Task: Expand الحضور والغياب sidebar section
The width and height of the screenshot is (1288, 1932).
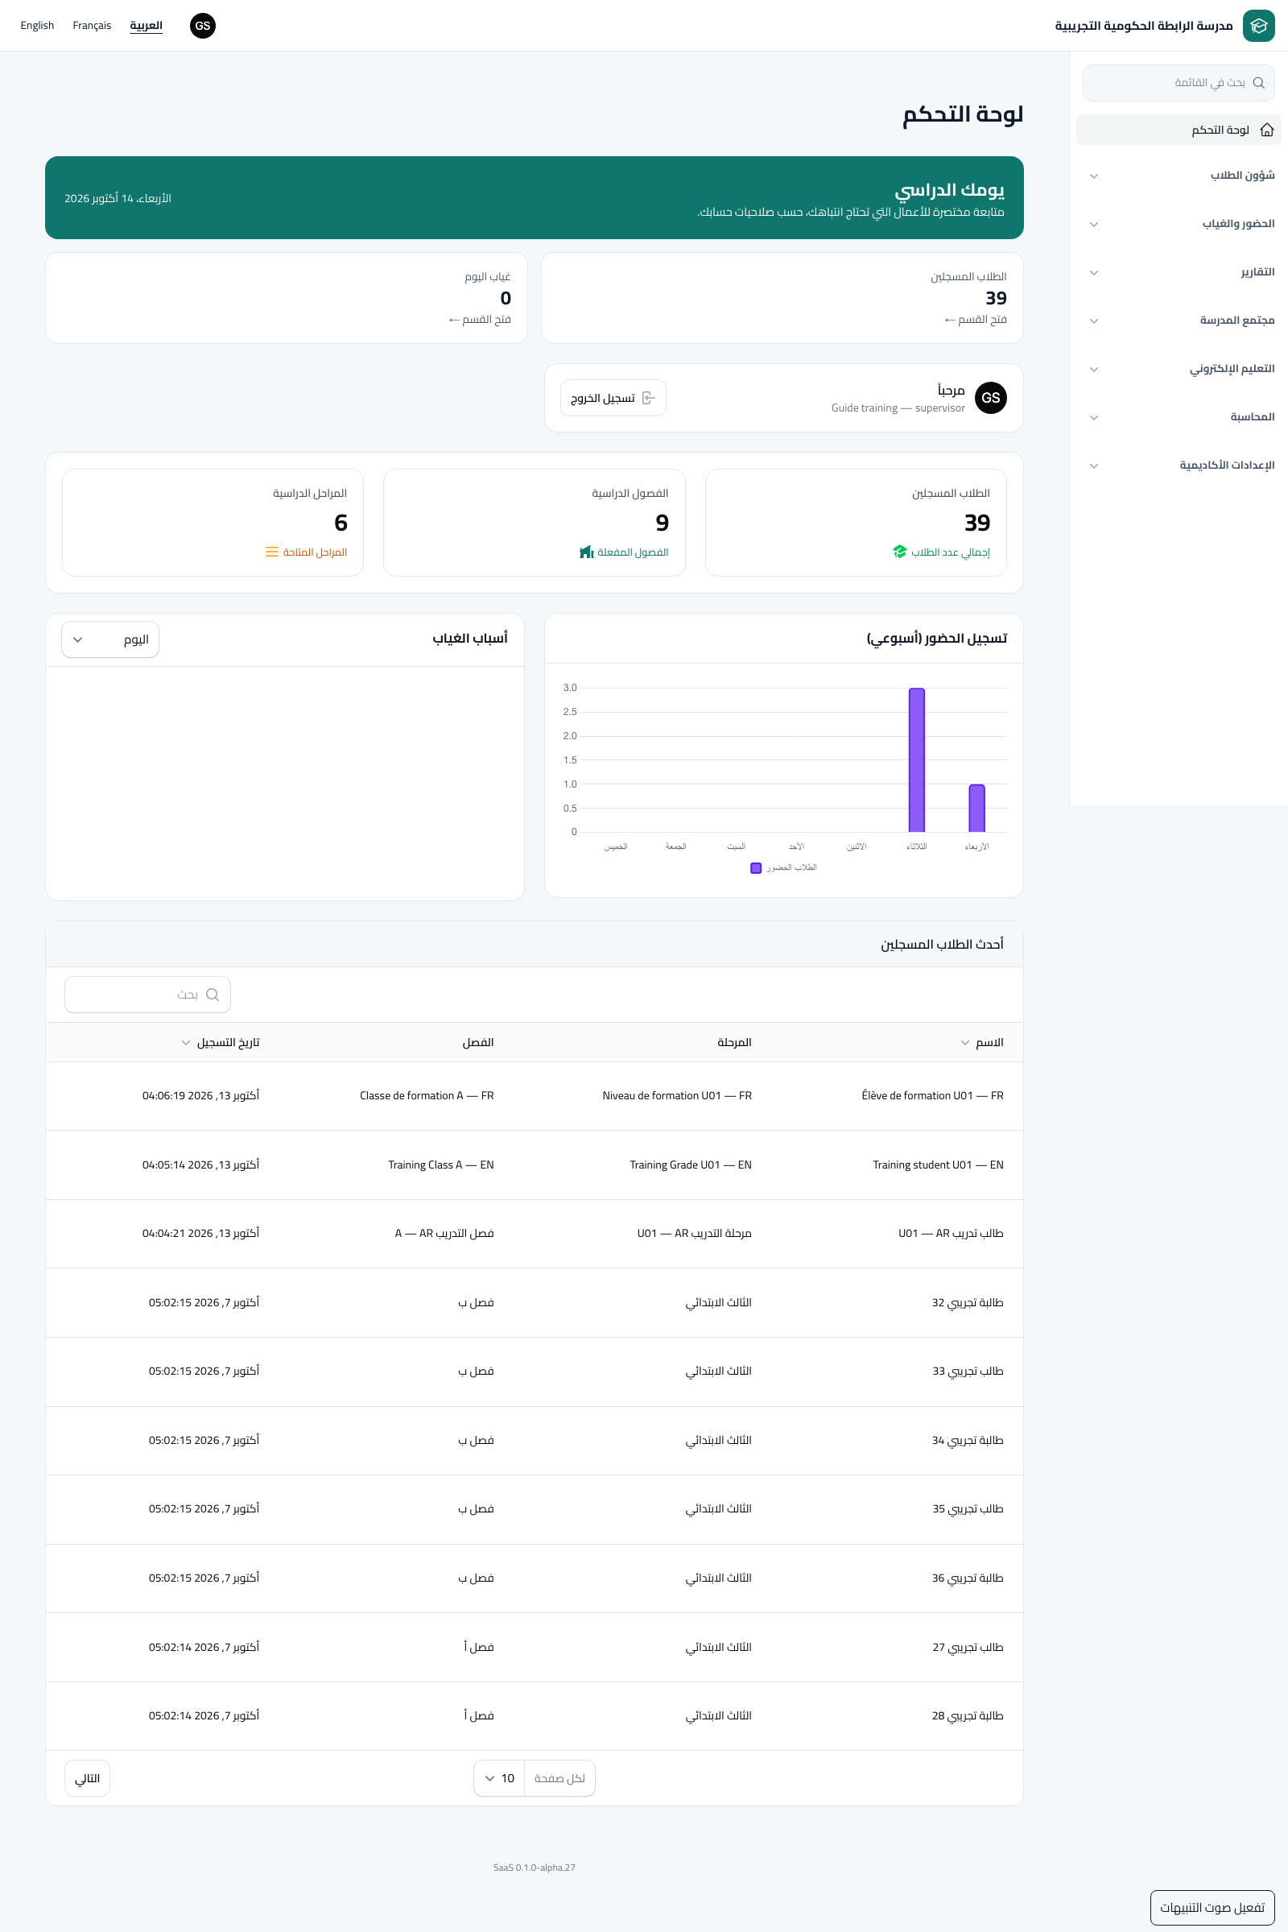Action: pyautogui.click(x=1179, y=224)
